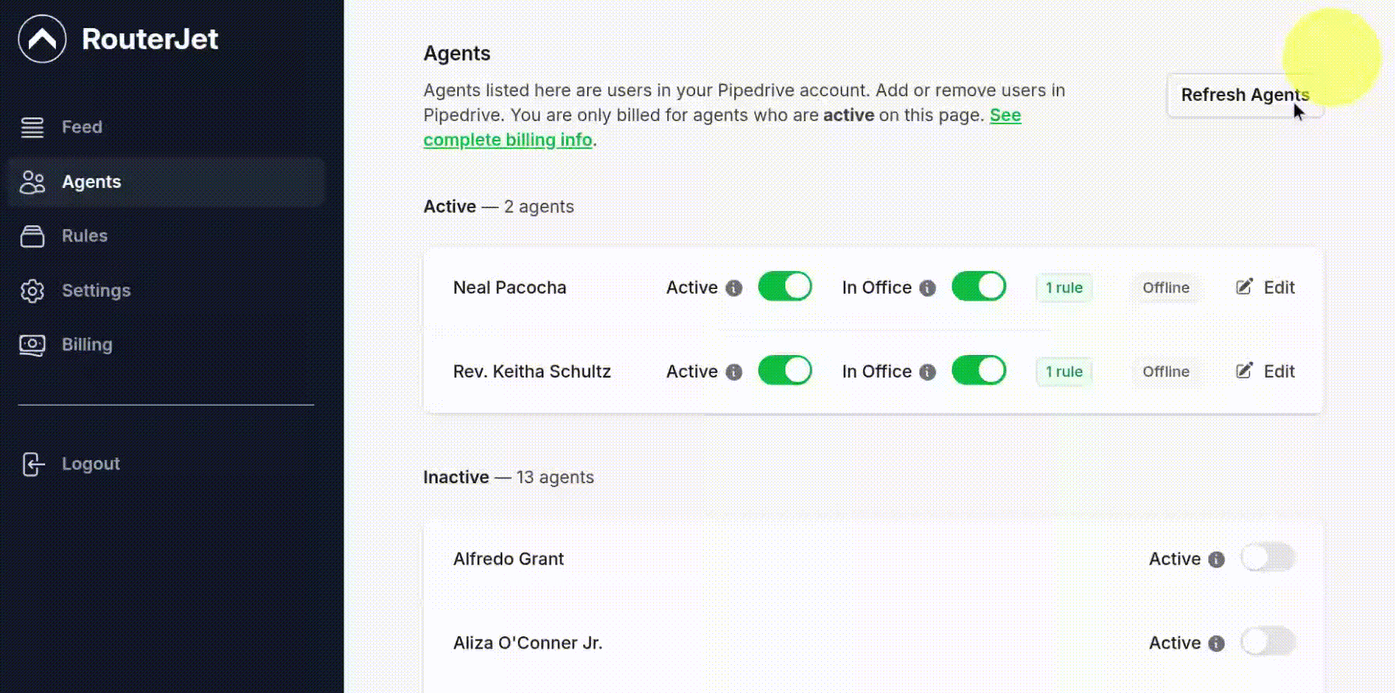Go to the Billing menu item
The width and height of the screenshot is (1395, 693).
click(x=87, y=345)
